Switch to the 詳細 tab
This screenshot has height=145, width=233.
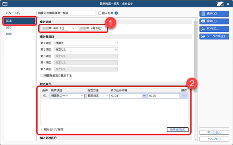click(9, 34)
